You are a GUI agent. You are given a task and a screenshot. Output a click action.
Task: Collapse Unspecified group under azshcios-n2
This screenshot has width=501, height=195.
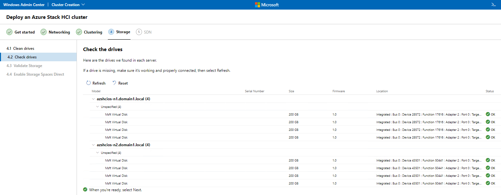(x=98, y=153)
